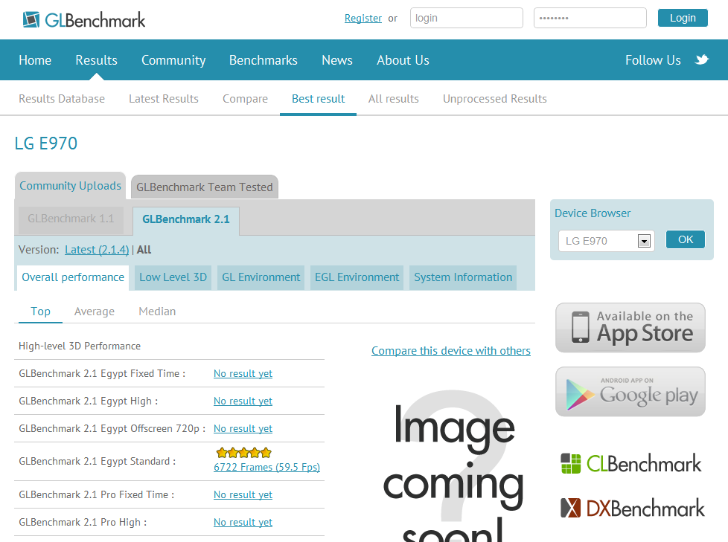The width and height of the screenshot is (728, 542).
Task: Switch to GL Environment tab
Action: [x=261, y=277]
